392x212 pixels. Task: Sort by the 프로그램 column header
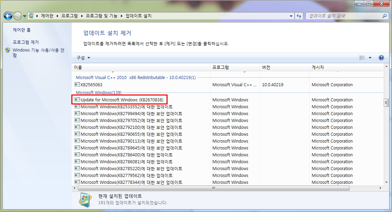point(235,67)
